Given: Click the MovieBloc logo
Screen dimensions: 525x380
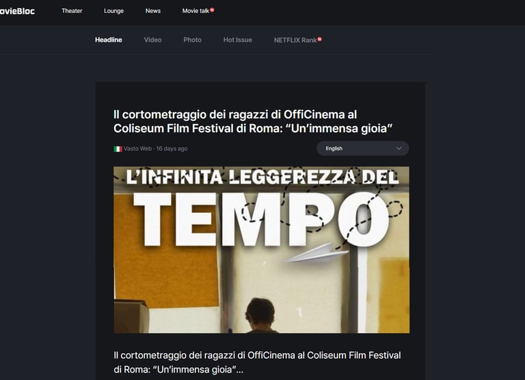Looking at the screenshot, I should pyautogui.click(x=17, y=11).
